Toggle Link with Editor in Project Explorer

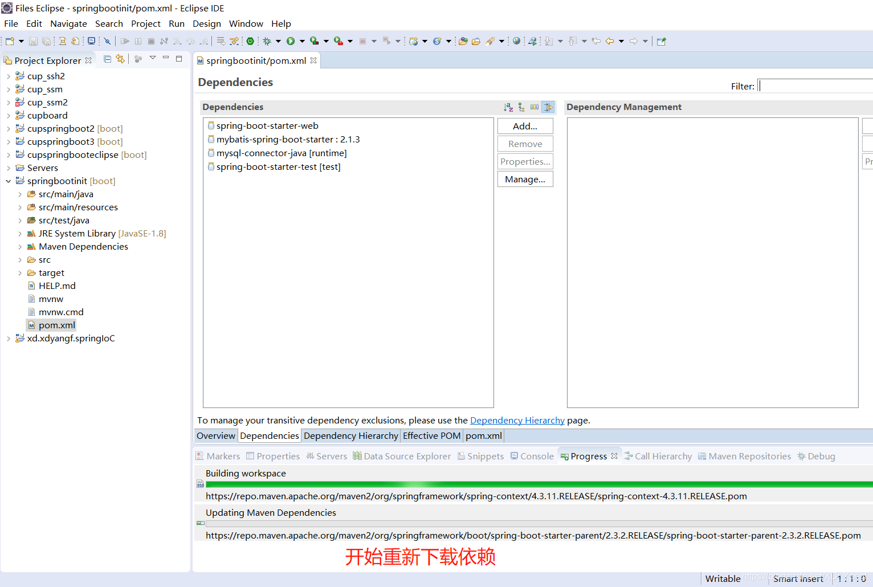(120, 59)
